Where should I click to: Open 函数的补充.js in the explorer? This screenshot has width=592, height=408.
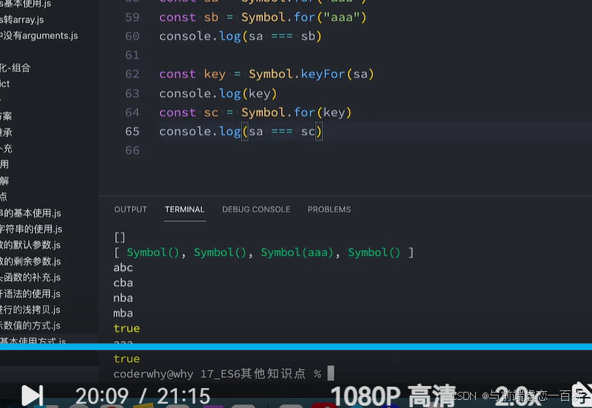point(31,277)
